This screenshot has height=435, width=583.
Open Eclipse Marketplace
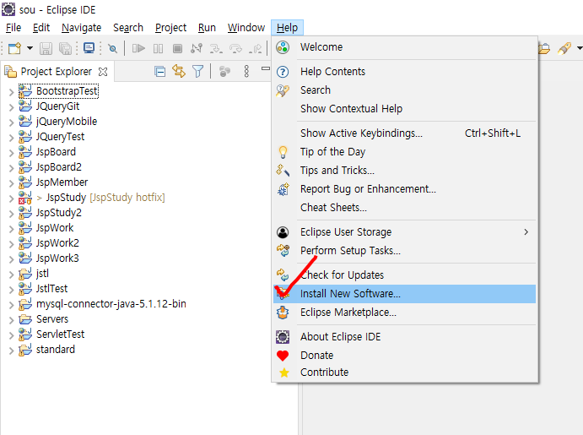[404, 313]
